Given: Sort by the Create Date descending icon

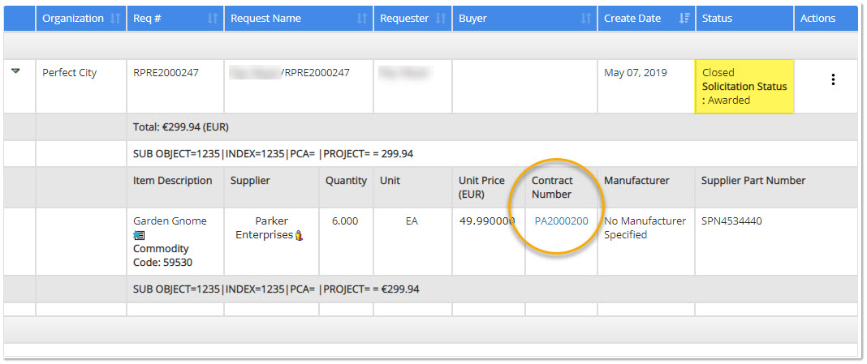Looking at the screenshot, I should 684,18.
